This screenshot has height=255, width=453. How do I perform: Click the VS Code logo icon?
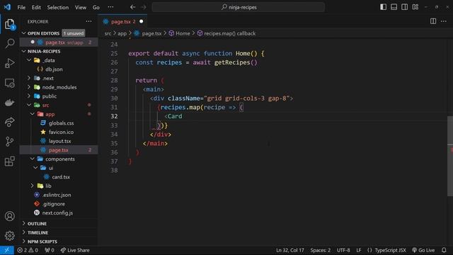tap(7, 7)
